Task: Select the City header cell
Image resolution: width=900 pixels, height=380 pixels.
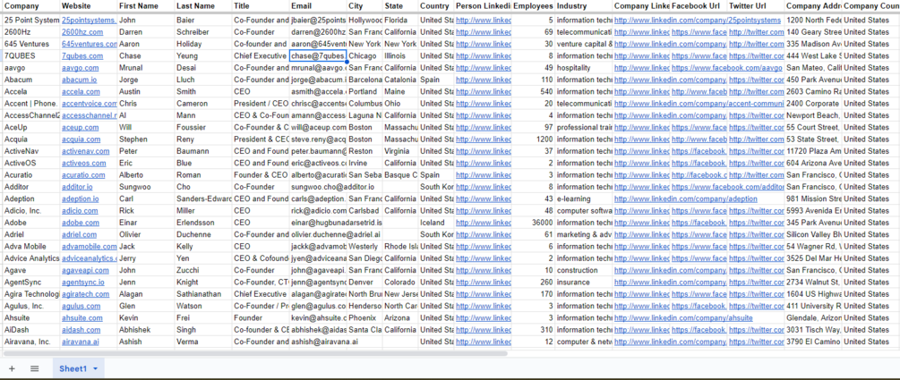Action: (365, 6)
